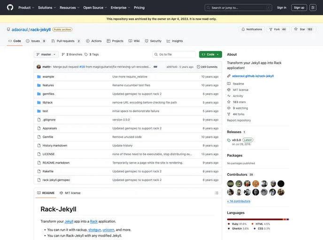Click the Appraisals file icon
Screen dimensions: 323x240
coord(38,128)
